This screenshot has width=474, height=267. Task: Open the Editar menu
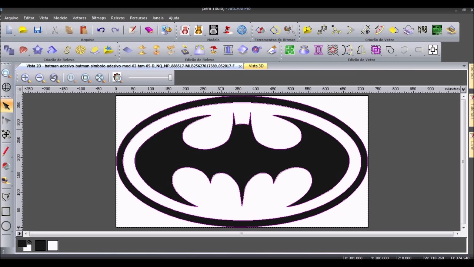29,18
